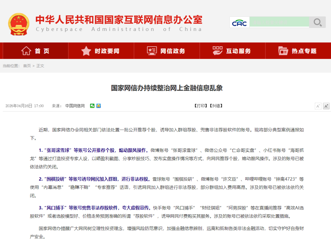Open the 热点专题 navigation tab
The width and height of the screenshot is (331, 245).
pyautogui.click(x=304, y=51)
